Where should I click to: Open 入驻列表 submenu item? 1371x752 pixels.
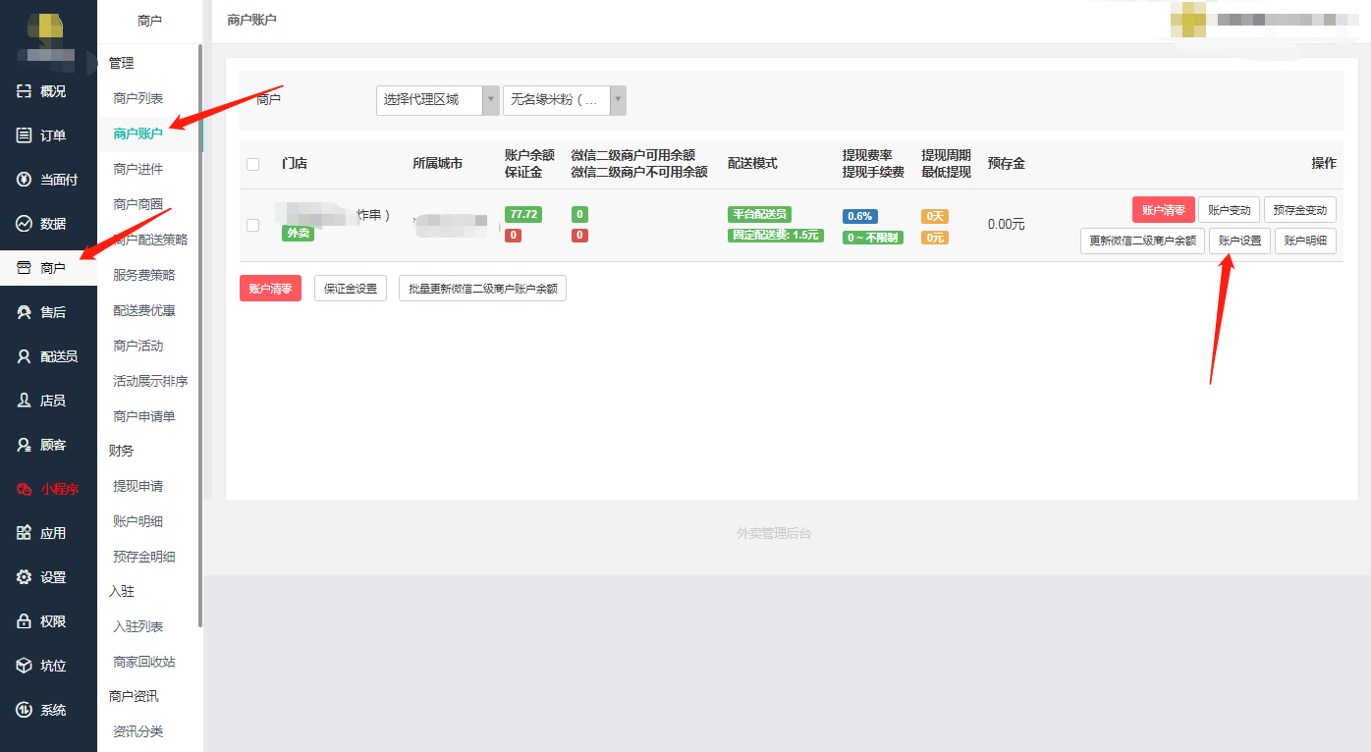click(138, 626)
